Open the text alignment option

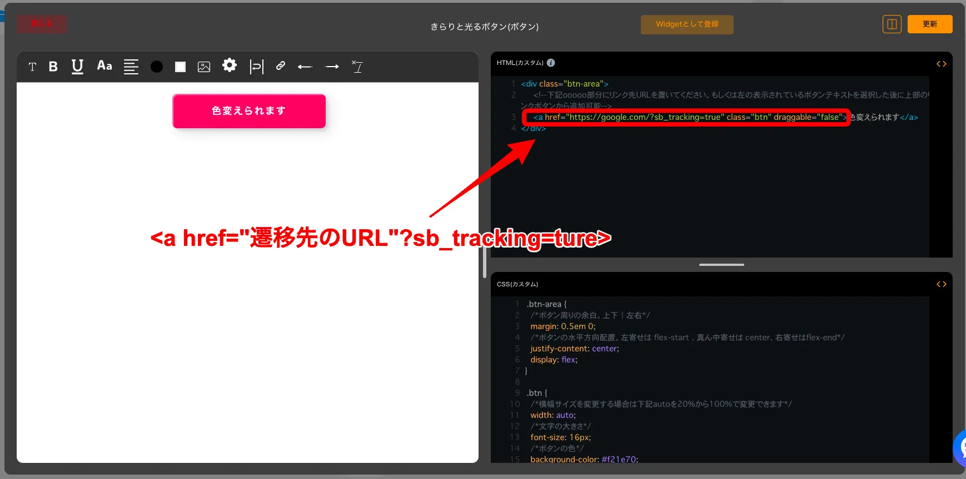(131, 67)
